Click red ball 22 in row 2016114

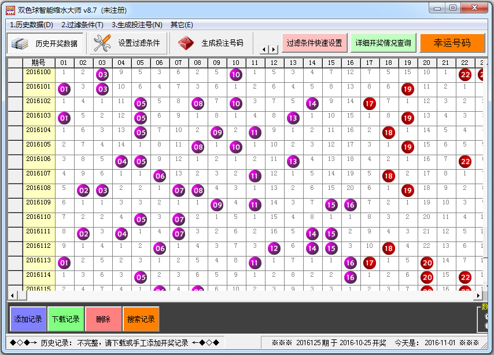[x=465, y=278]
